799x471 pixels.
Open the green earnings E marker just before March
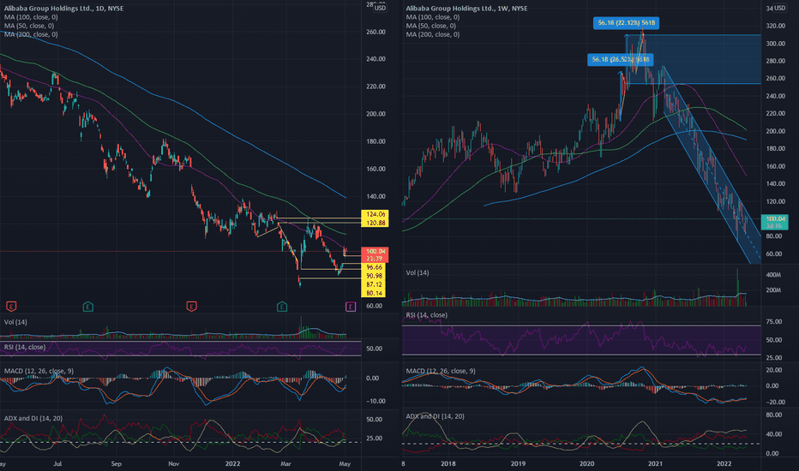[282, 306]
